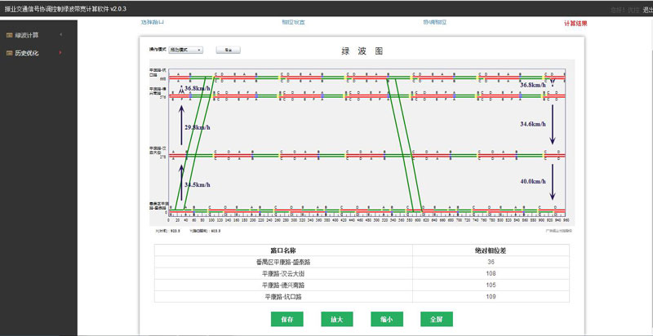Click the 绿波计算 sidebar menu icon
This screenshot has height=336, width=653.
(10, 35)
